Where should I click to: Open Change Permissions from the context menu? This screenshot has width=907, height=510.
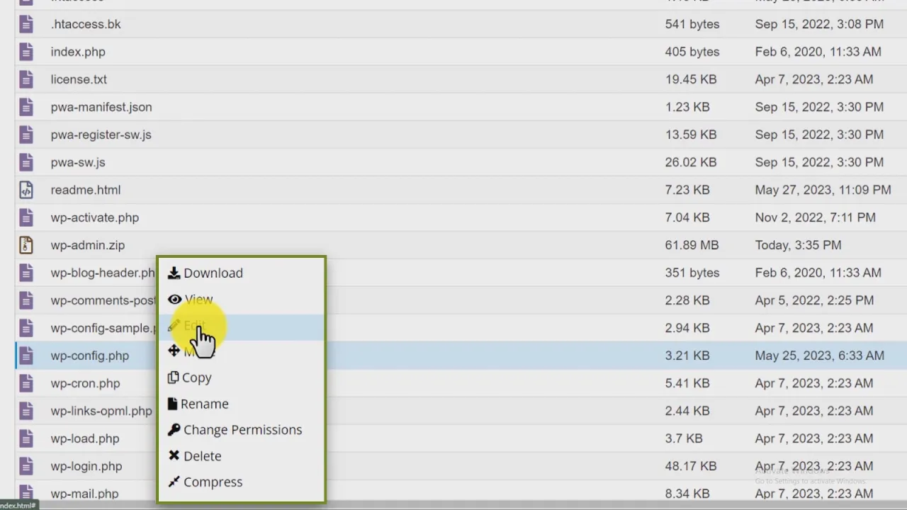click(241, 430)
